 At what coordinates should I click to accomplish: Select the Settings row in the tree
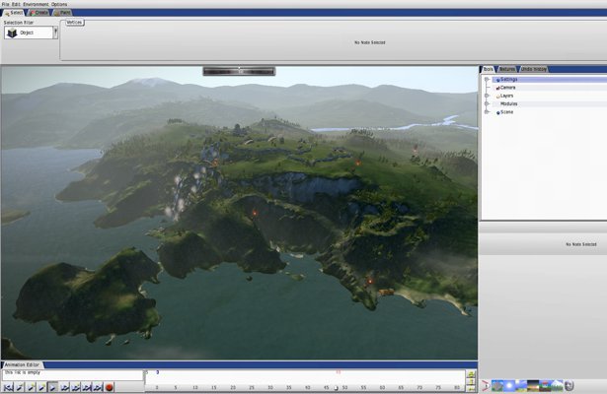point(550,79)
